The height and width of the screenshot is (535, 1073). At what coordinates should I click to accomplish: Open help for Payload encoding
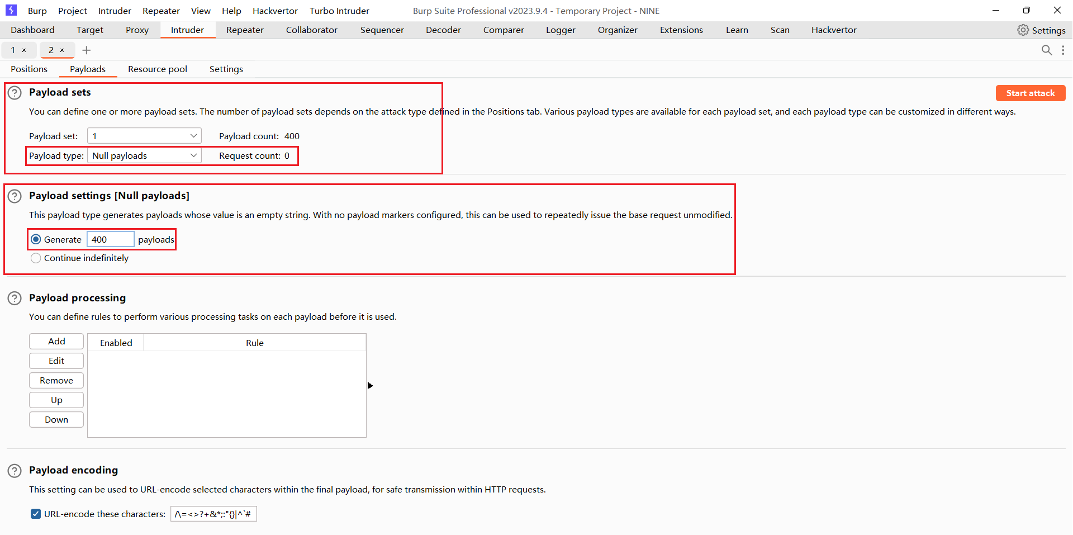[x=15, y=471]
